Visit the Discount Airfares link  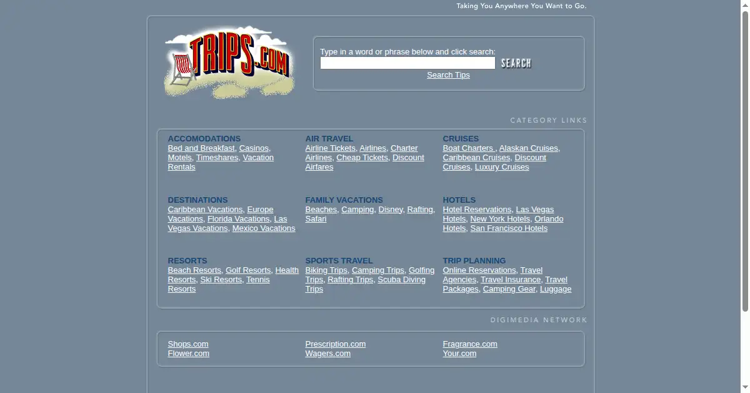[x=408, y=158]
